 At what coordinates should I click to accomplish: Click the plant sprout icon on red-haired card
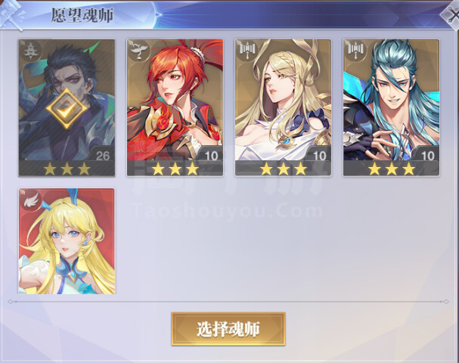(138, 51)
